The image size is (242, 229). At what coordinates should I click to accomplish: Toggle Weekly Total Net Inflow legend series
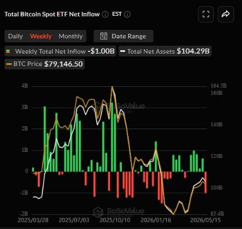(60, 51)
